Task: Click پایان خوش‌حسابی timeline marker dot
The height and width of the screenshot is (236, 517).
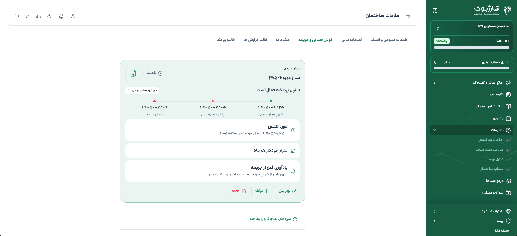Action: (x=213, y=101)
